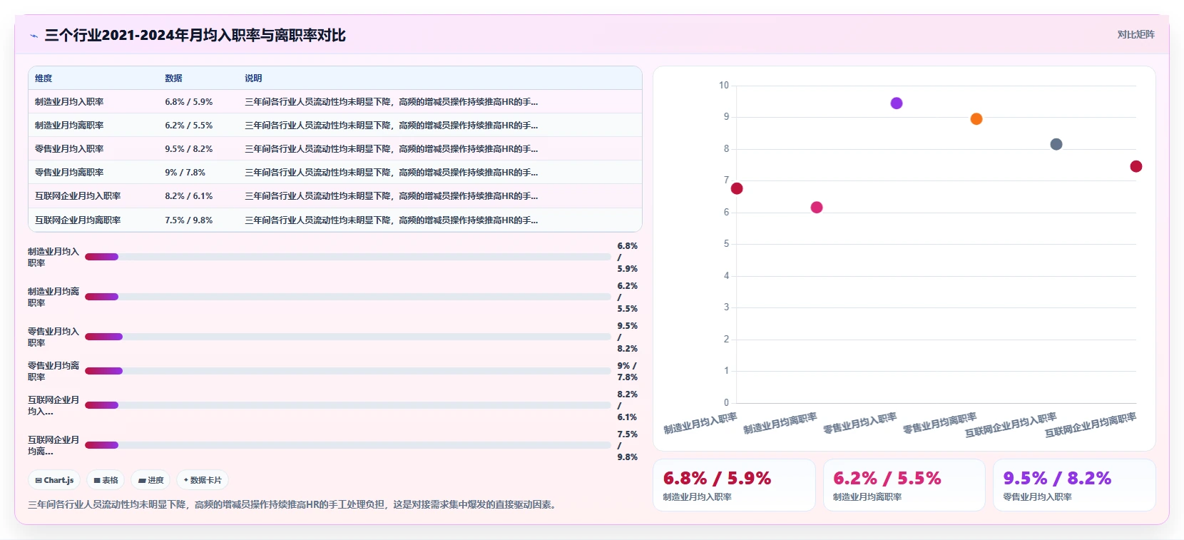Select table cell 8.2% / 6.1%

tap(189, 195)
